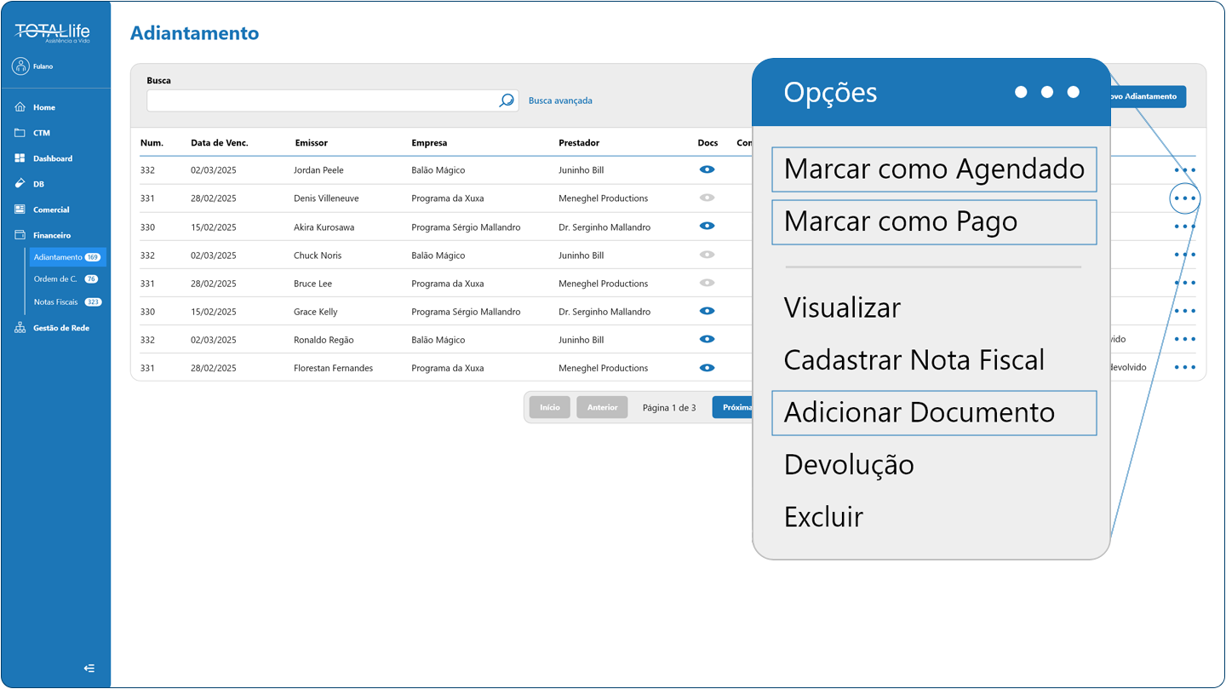Screen dimensions: 1226x689
Task: Open three-dot menu for Florestan Fernandes row
Action: point(1184,367)
